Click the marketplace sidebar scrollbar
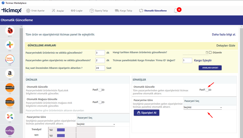This screenshot has width=243, height=138. pyautogui.click(x=21, y=71)
